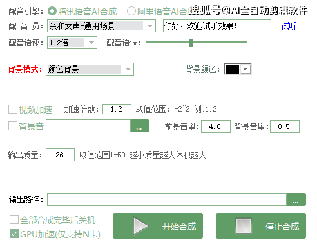Open the voice actor dropdown (亲和女声-通用场景)
The image size is (317, 242).
click(x=101, y=26)
